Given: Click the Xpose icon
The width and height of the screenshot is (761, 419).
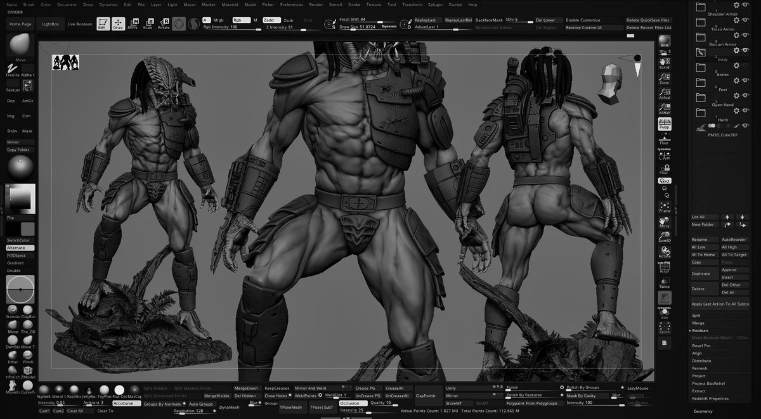Looking at the screenshot, I should tap(665, 328).
